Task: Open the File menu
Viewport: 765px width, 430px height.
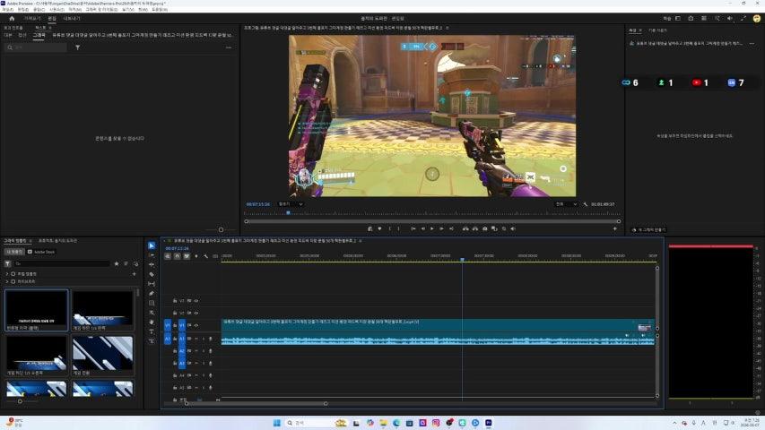Action: (x=7, y=9)
